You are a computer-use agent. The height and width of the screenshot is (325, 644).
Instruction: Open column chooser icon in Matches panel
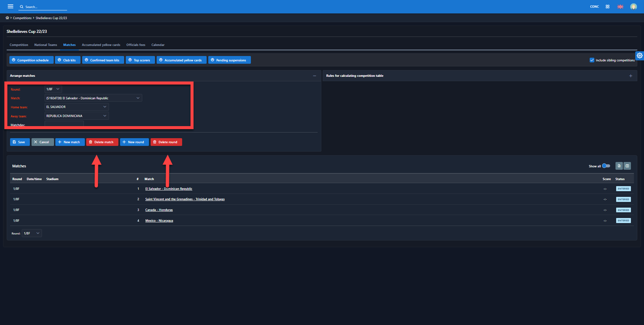pyautogui.click(x=627, y=166)
